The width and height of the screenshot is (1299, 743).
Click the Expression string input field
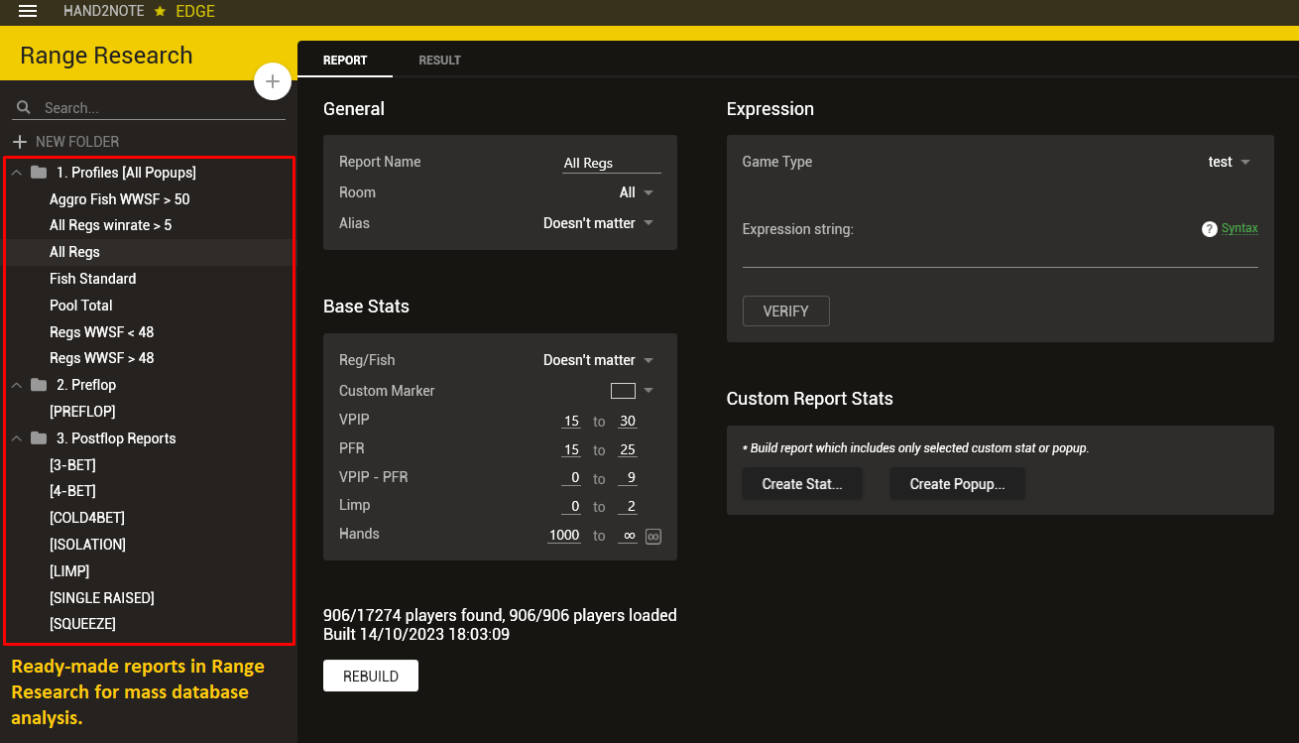(x=1000, y=256)
